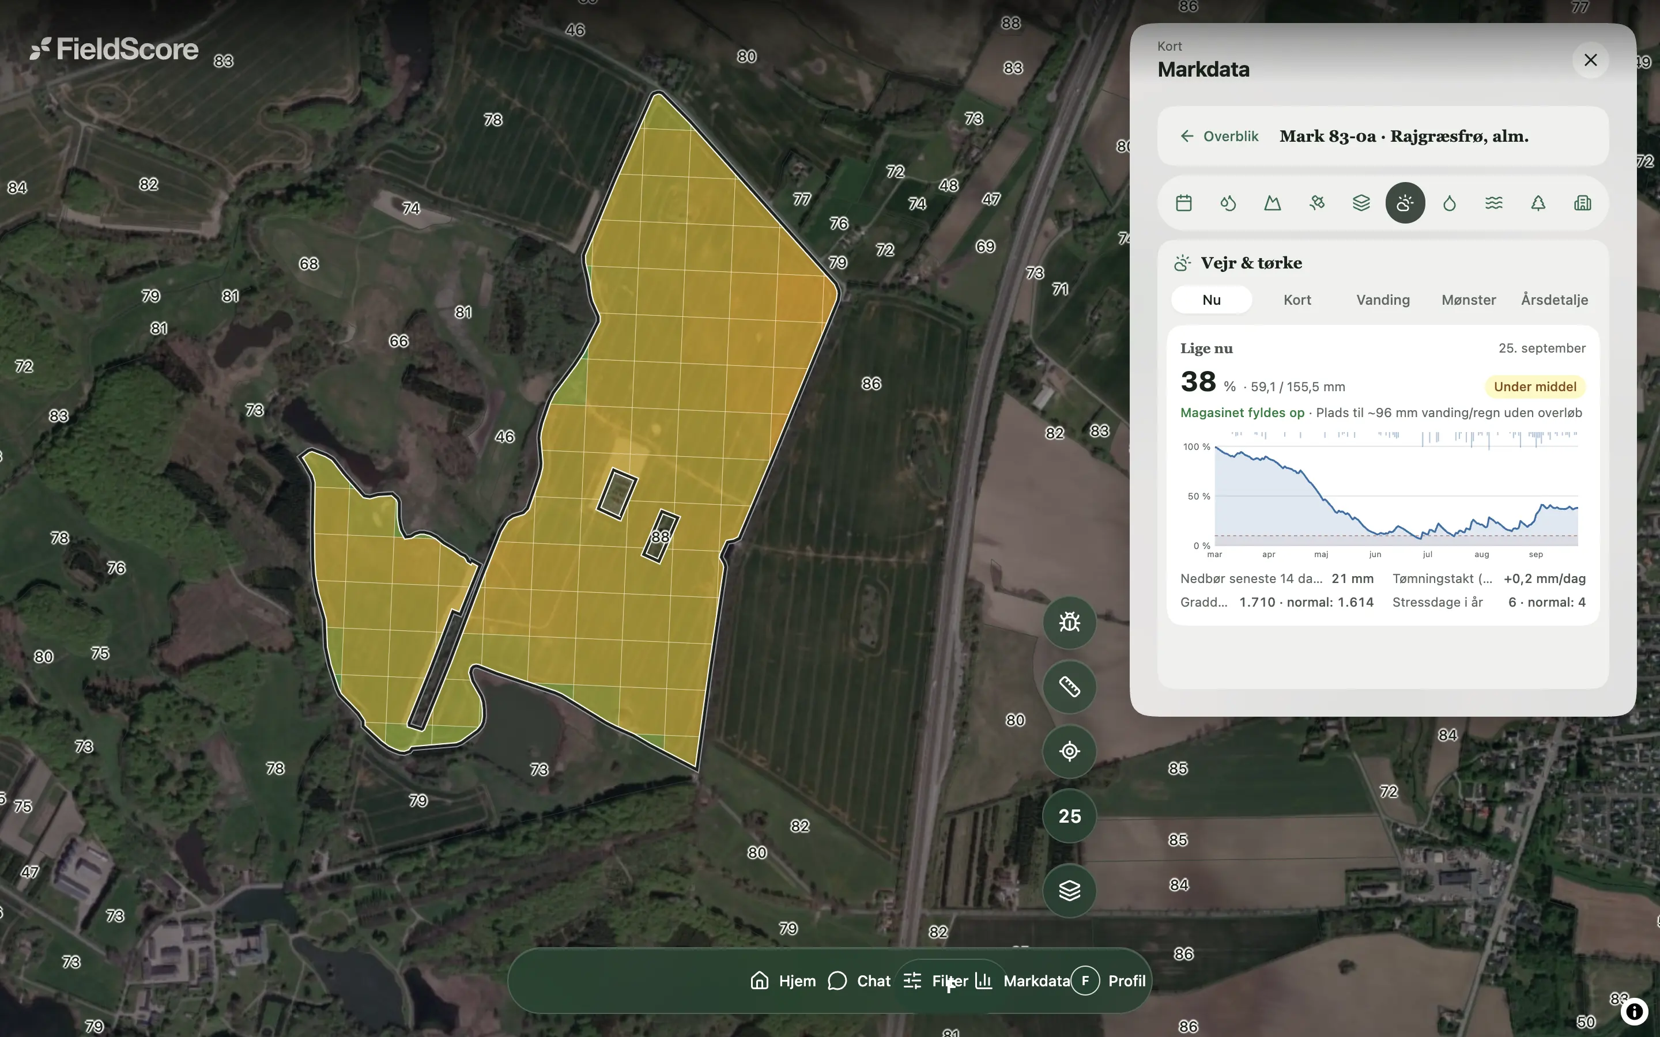Viewport: 1660px width, 1037px height.
Task: Switch to the Kort tab
Action: point(1297,300)
